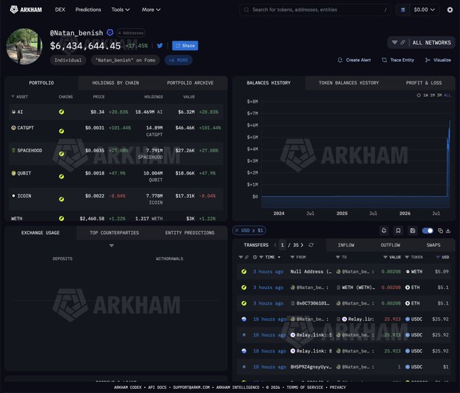Open the More dropdown menu

151,9
